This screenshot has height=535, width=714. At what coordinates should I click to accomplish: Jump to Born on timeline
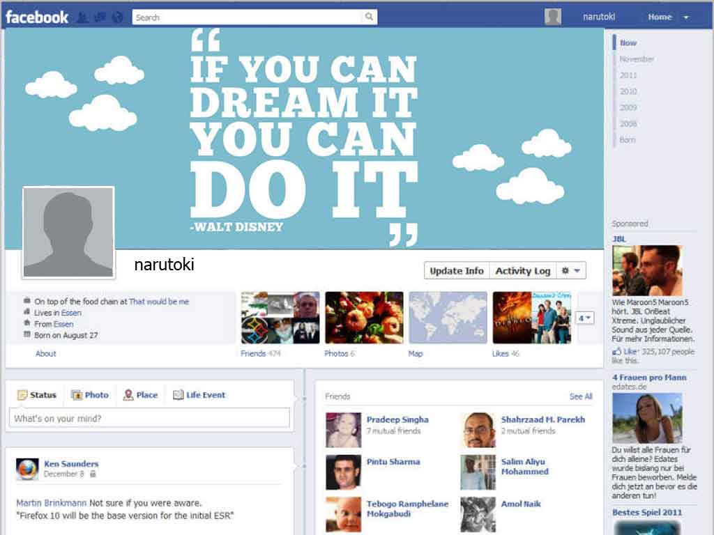click(x=627, y=140)
